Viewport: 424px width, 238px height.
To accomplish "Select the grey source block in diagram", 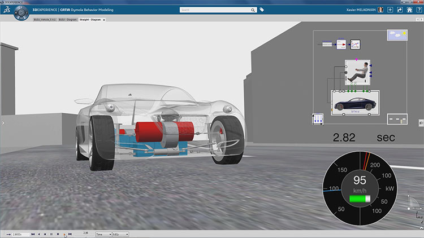I will (327, 44).
